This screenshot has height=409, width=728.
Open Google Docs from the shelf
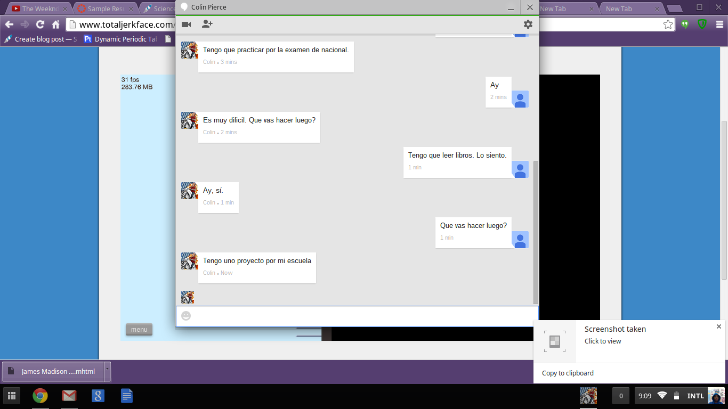pos(126,396)
